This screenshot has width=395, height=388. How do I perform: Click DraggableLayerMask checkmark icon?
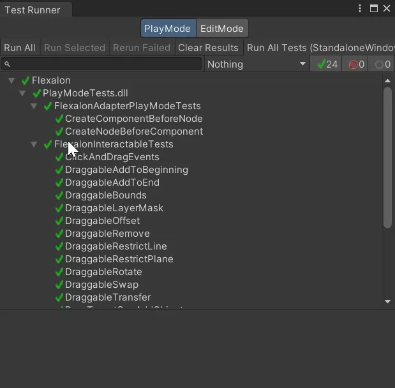(x=59, y=208)
